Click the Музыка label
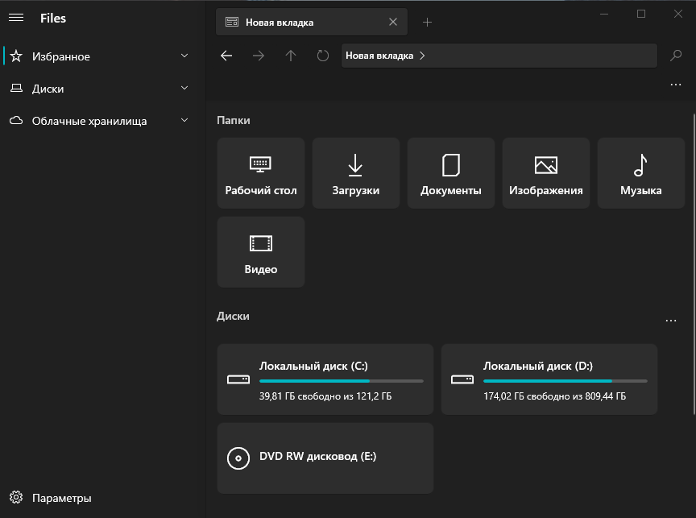The image size is (696, 518). [x=641, y=190]
